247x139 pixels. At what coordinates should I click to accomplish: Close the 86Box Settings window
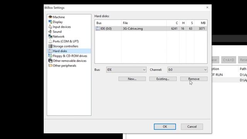point(207,7)
